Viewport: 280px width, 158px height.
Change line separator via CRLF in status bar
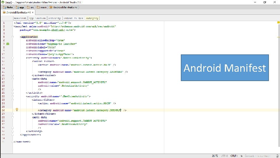pyautogui.click(x=234, y=156)
